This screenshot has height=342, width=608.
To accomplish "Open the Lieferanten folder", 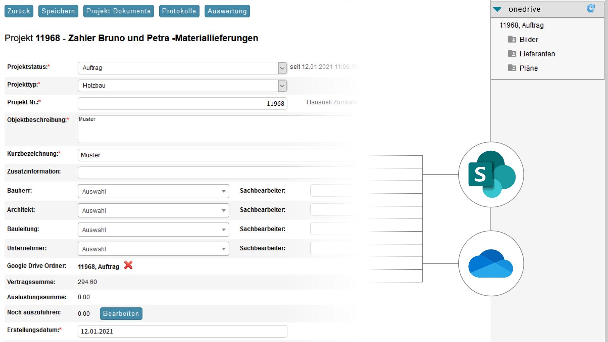I will [537, 54].
